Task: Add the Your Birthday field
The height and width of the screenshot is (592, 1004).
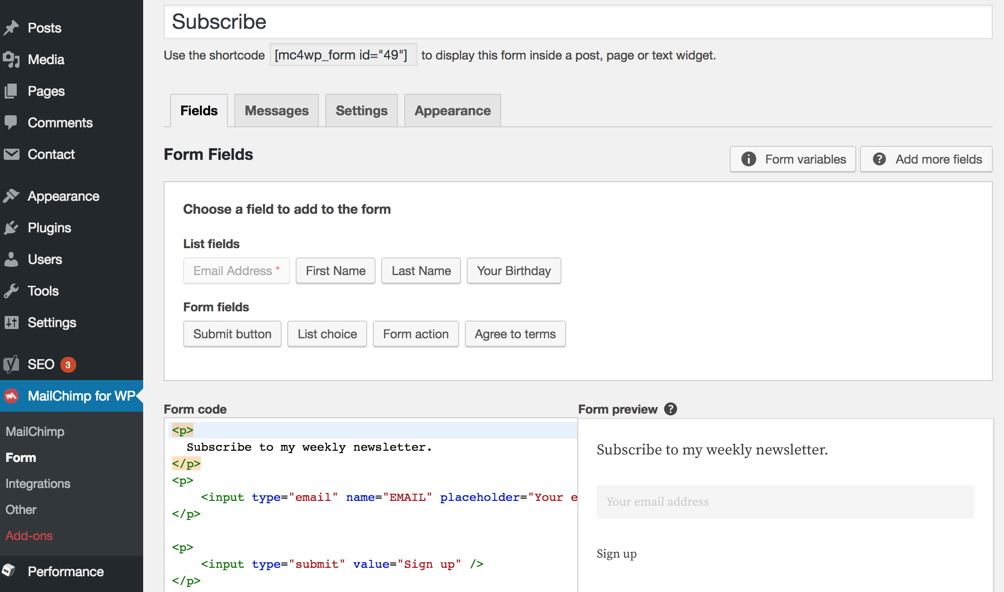Action: (514, 271)
